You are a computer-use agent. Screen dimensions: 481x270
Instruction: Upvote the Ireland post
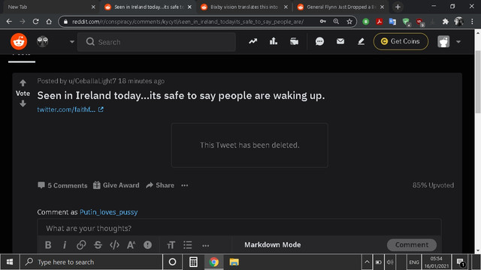tap(23, 82)
